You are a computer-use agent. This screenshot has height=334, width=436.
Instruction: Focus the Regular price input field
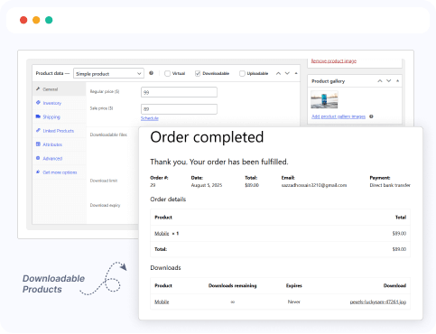point(179,92)
